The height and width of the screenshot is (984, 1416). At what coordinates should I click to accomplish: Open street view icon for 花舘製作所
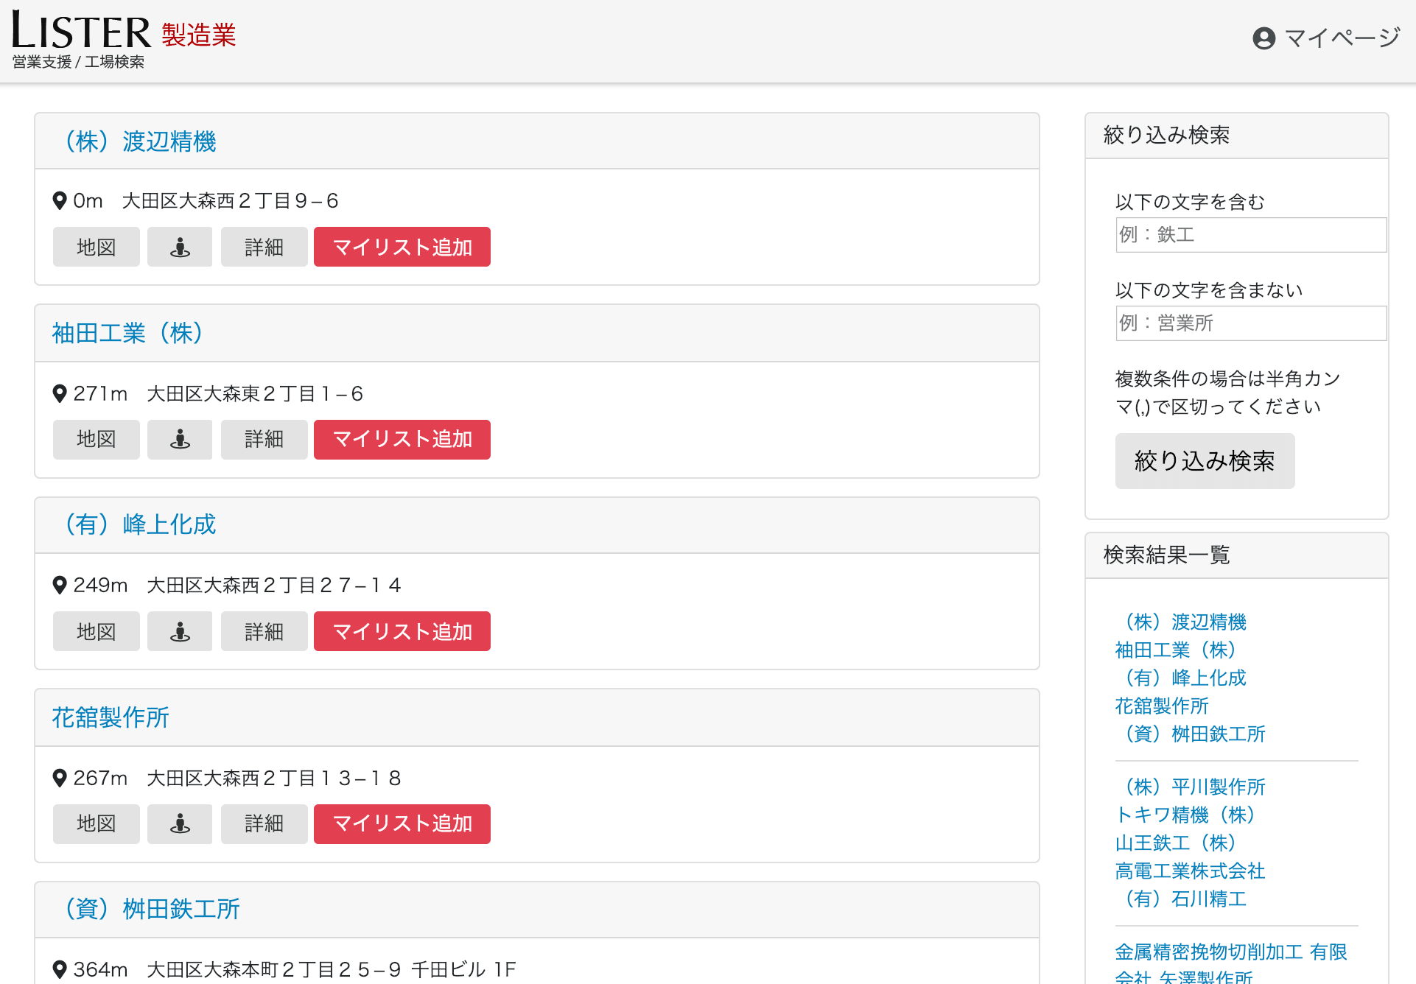coord(180,824)
